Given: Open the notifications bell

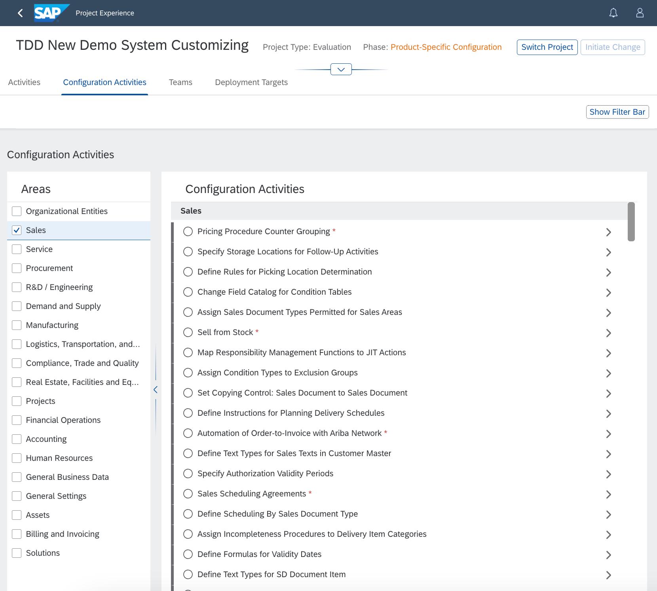Looking at the screenshot, I should 613,13.
